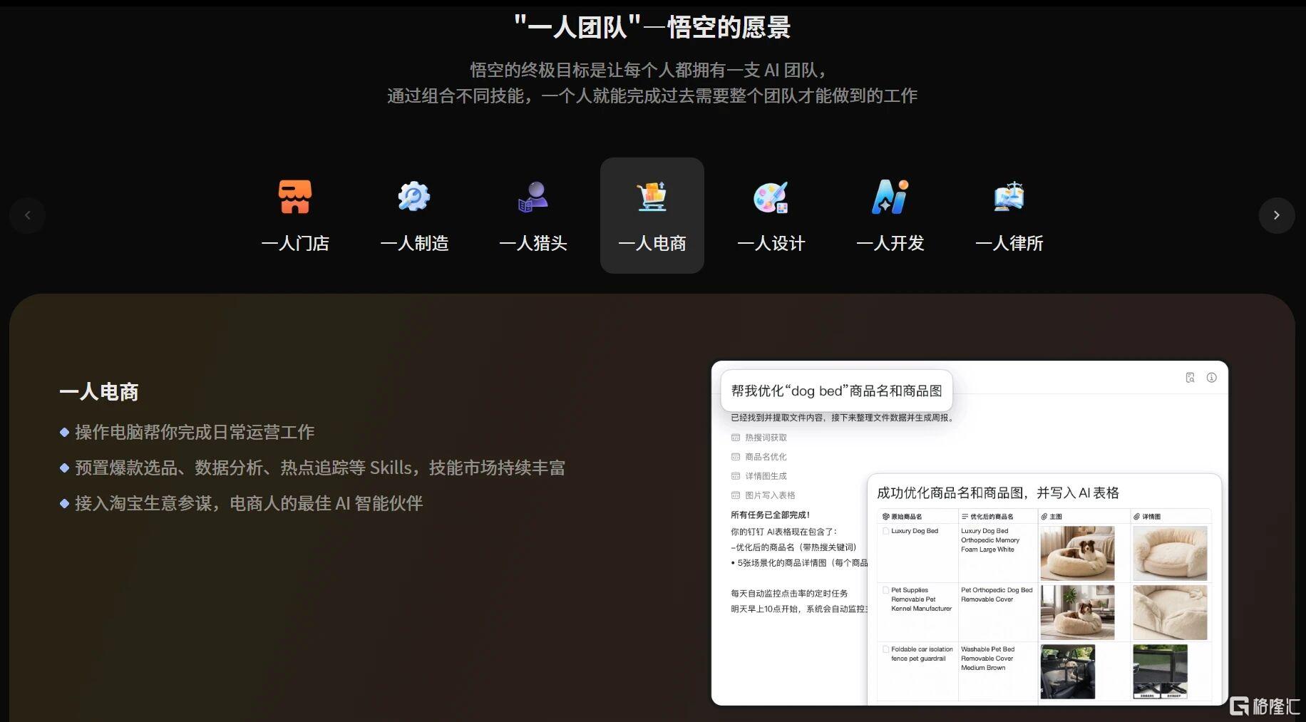Click the 优化后的商品名 column header icon

(965, 517)
